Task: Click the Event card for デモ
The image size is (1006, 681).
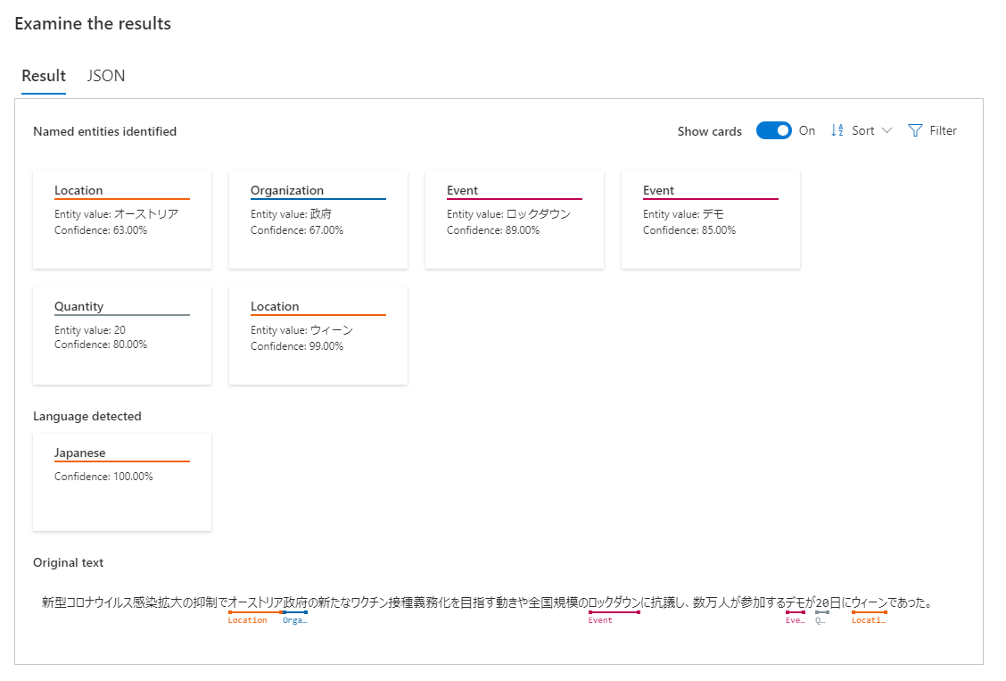Action: point(711,219)
